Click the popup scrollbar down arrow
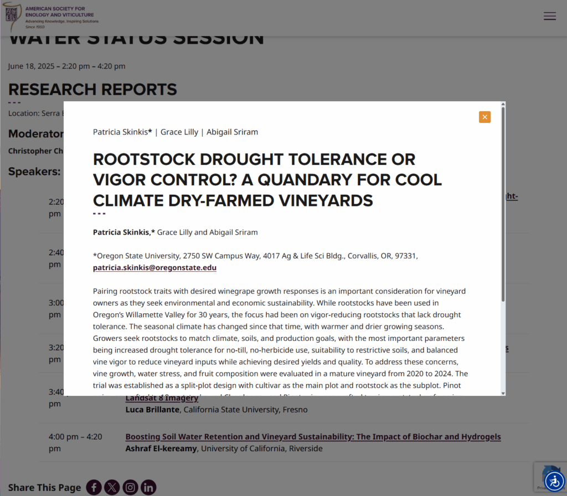This screenshot has width=567, height=496. (503, 394)
